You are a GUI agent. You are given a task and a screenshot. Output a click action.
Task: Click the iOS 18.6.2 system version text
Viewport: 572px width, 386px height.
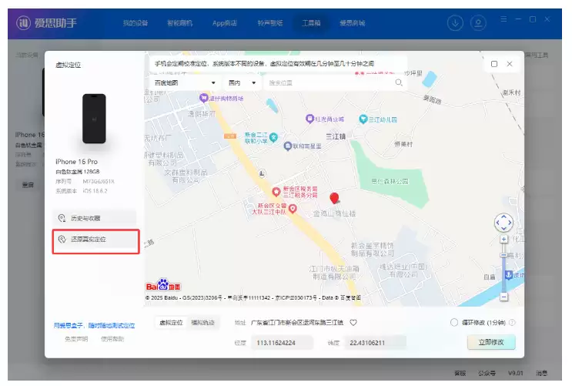(95, 190)
